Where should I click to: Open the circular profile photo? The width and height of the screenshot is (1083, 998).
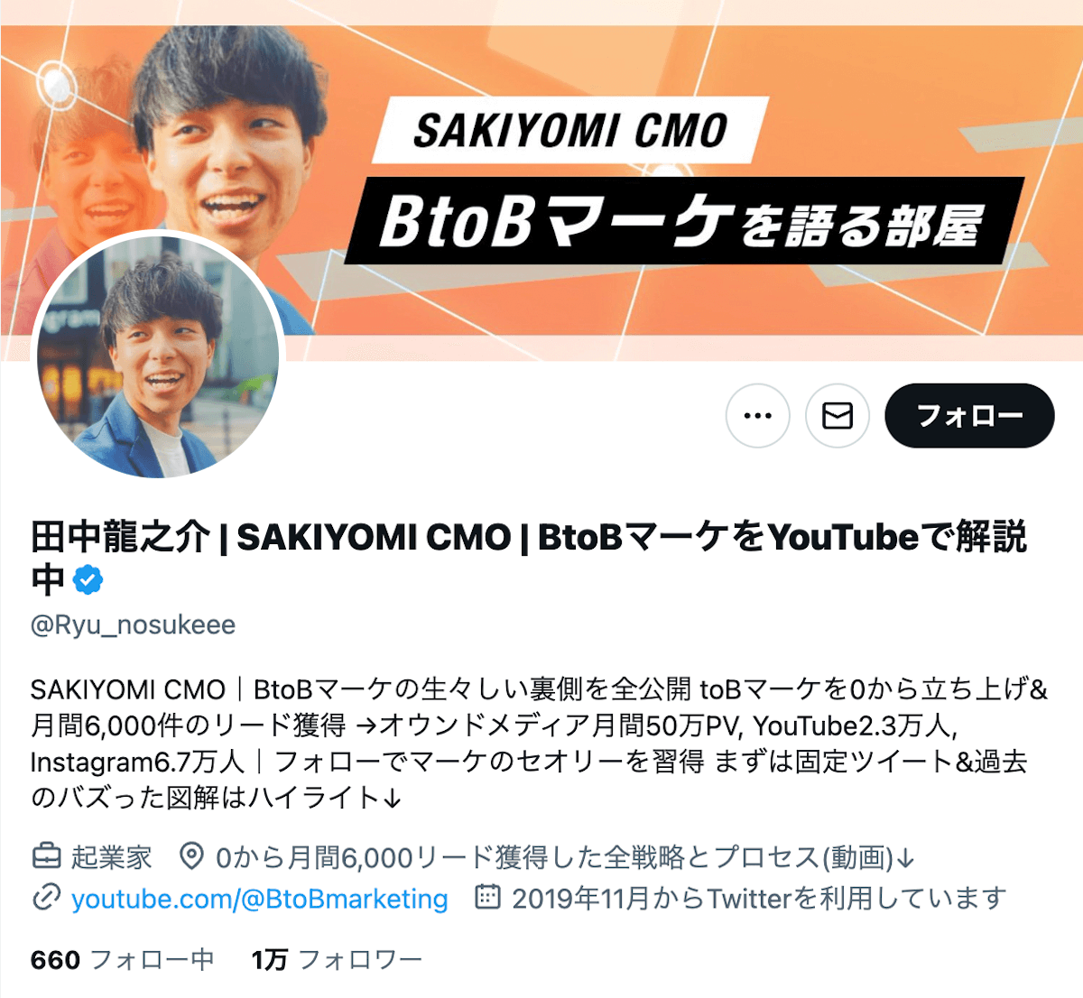pyautogui.click(x=159, y=356)
